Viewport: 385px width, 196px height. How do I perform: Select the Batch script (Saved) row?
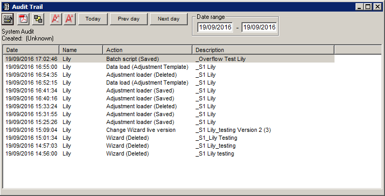169,59
